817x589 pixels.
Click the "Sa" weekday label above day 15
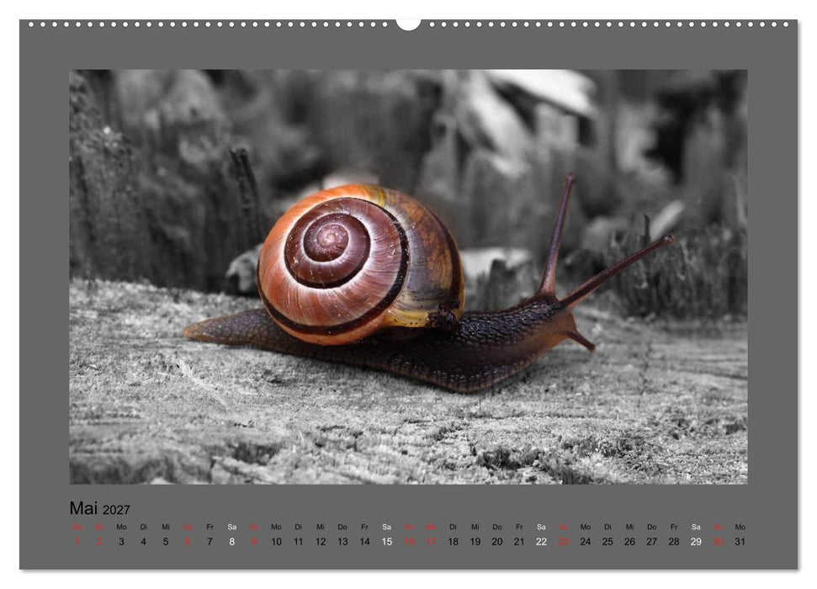(x=386, y=527)
